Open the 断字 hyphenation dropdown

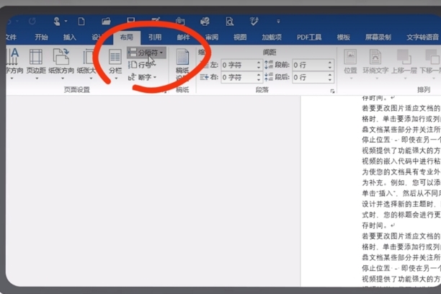click(x=142, y=77)
